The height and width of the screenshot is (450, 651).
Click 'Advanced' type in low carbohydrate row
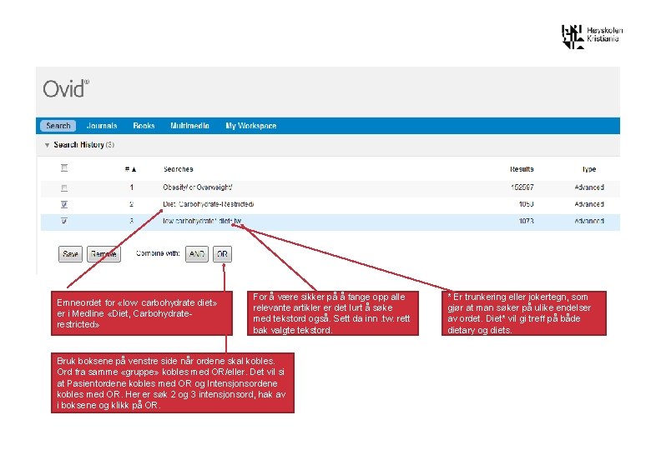point(589,221)
